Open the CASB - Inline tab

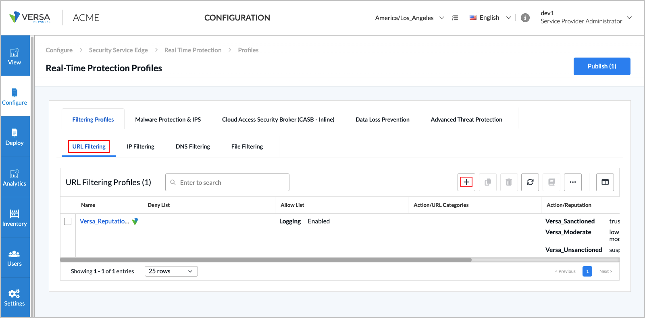[278, 120]
